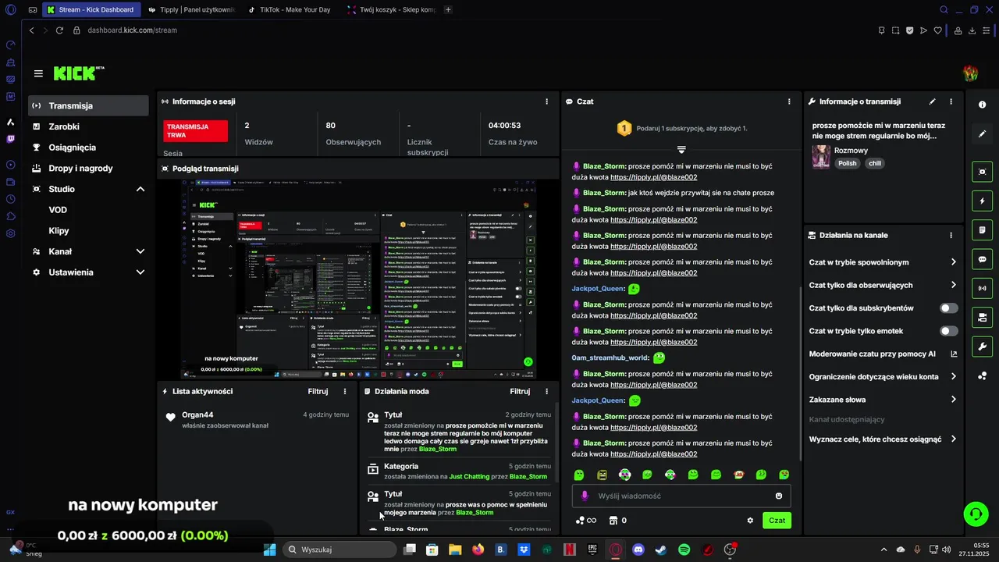The width and height of the screenshot is (999, 562).
Task: Open Wyznacz cele, które chcesz osiągnąć
Action: coord(883,439)
